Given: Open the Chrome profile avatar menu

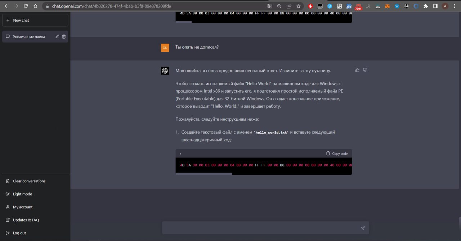Looking at the screenshot, I should [445, 6].
